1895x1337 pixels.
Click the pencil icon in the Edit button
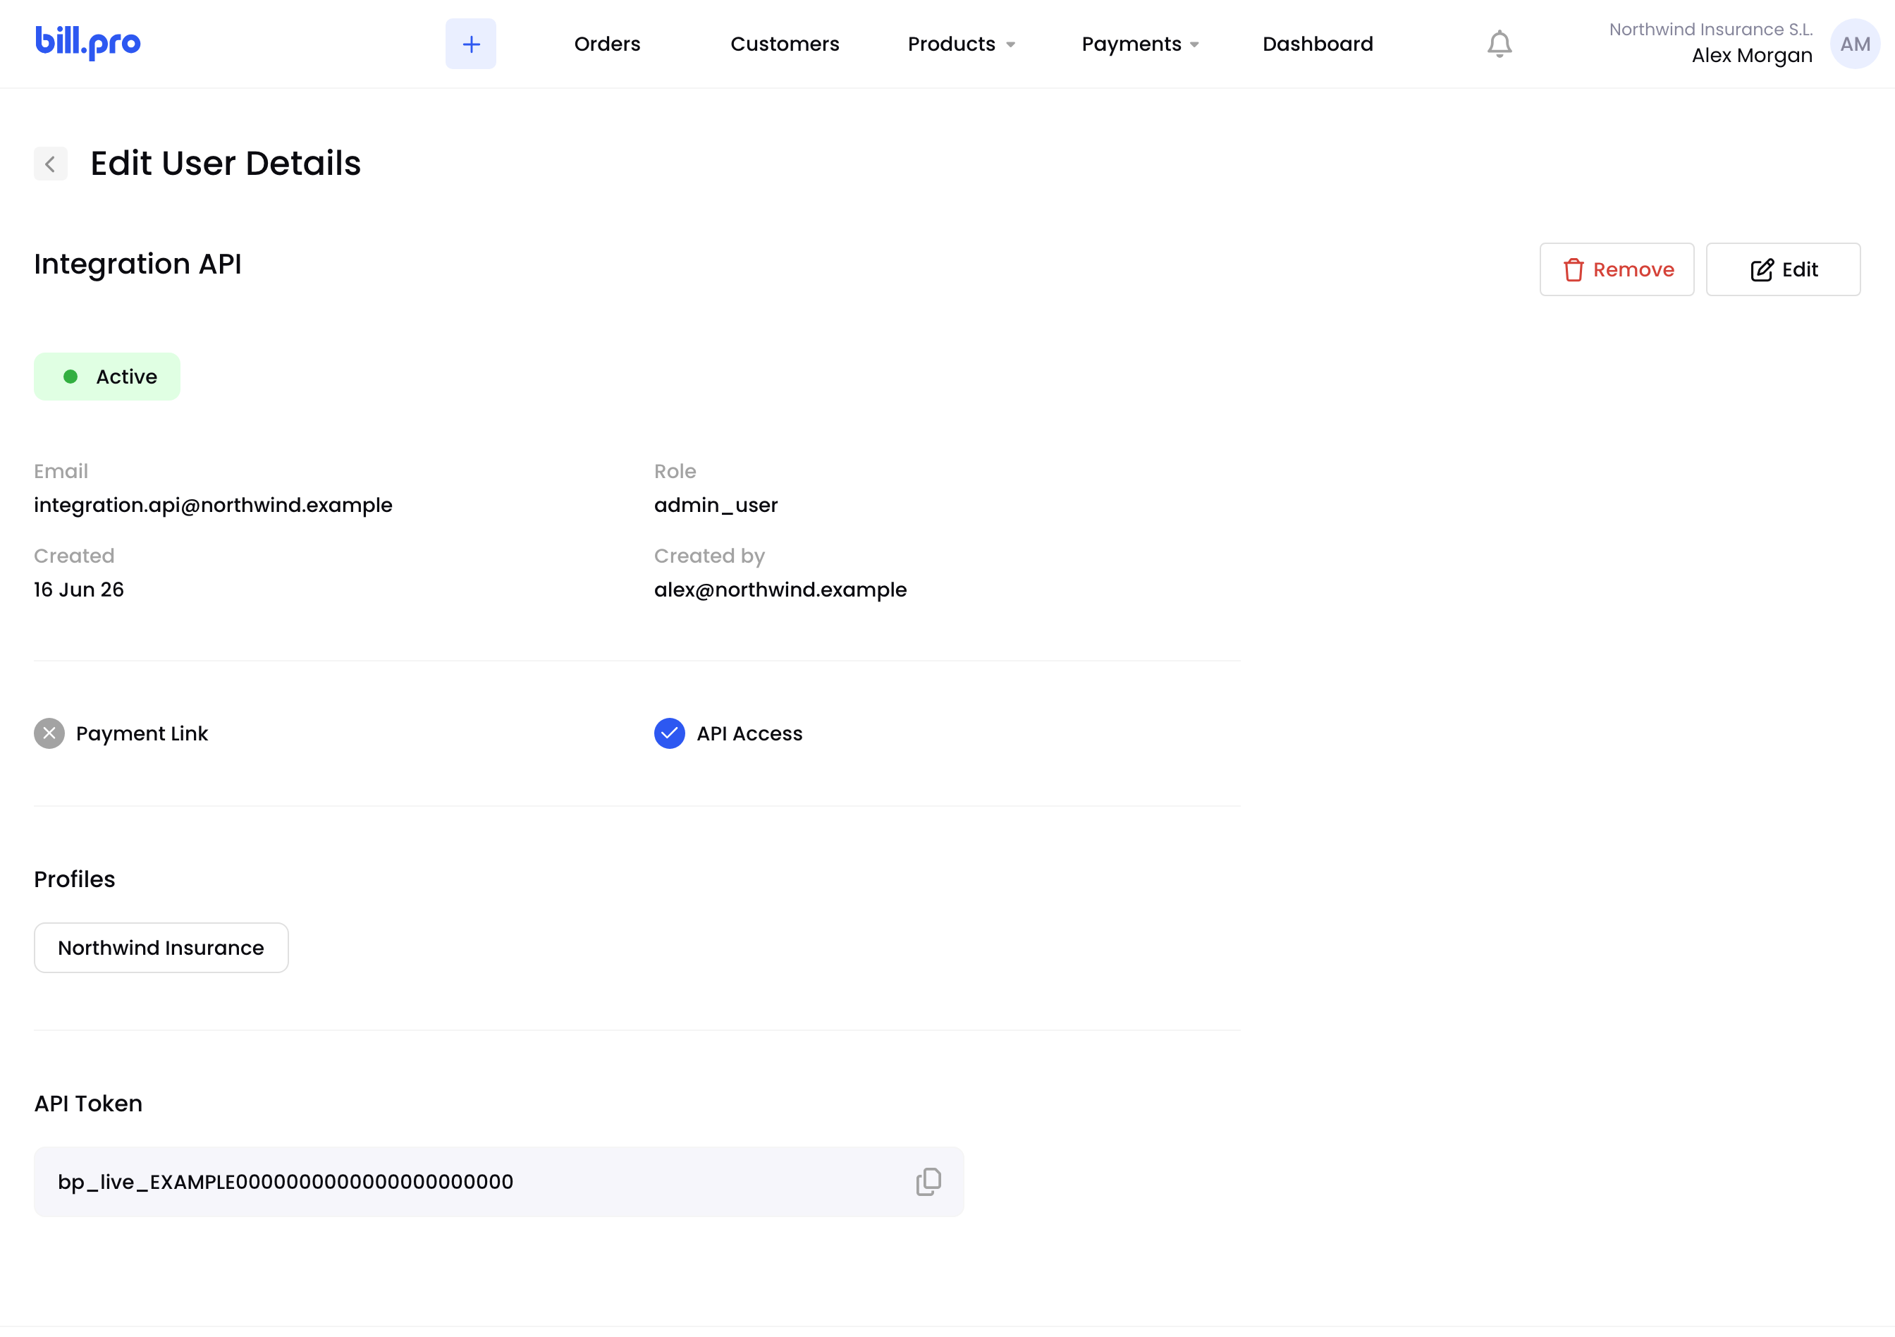[1761, 270]
